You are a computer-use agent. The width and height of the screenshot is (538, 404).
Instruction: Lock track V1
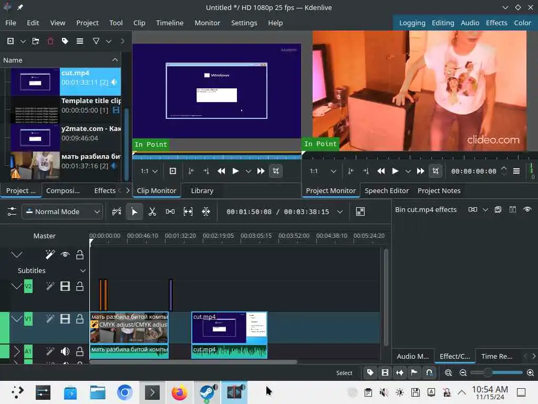point(80,319)
